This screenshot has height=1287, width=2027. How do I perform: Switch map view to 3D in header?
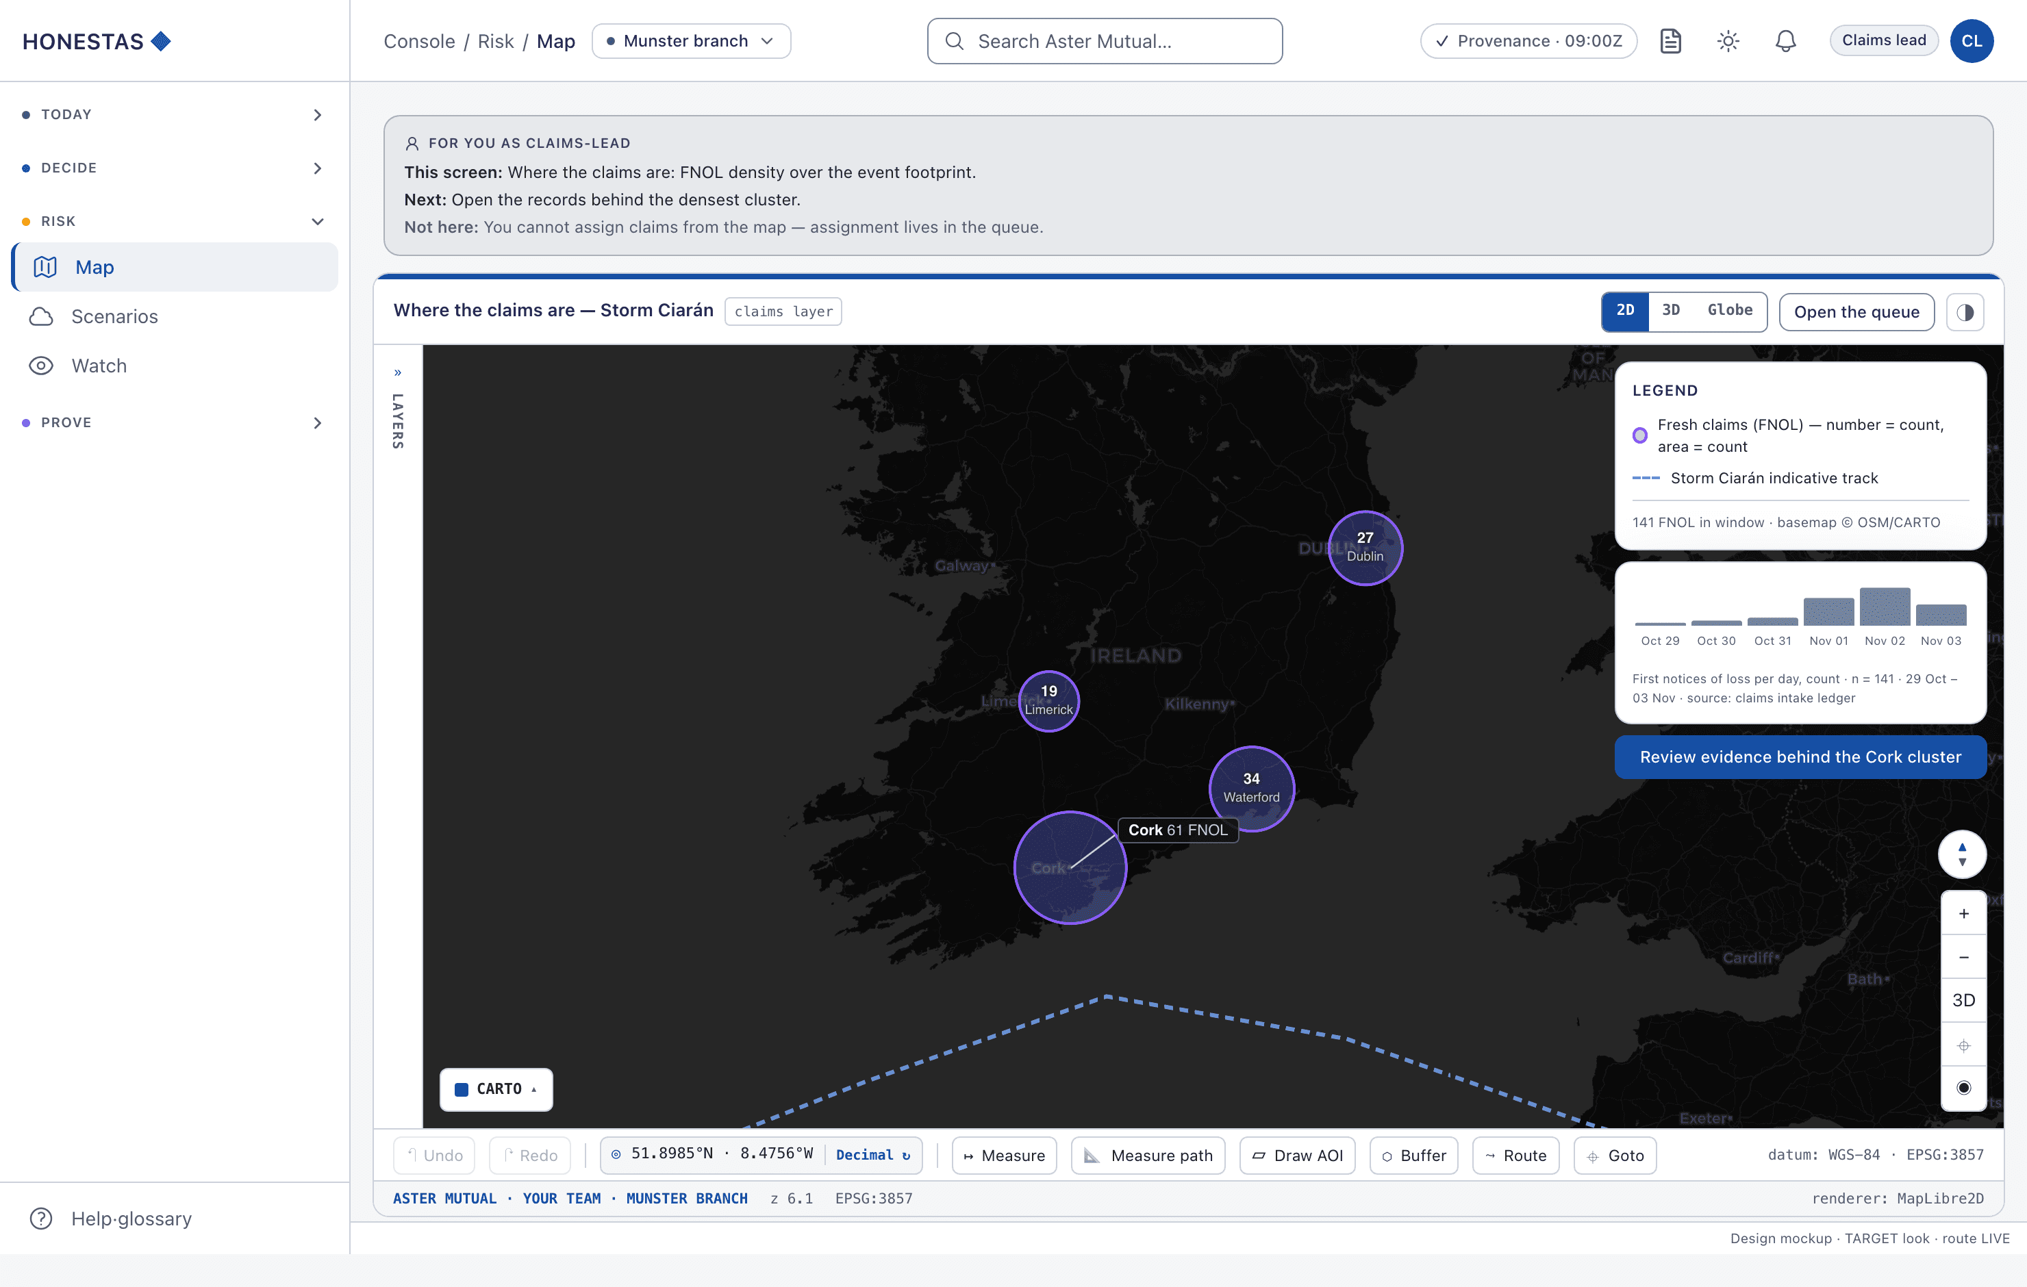click(1671, 311)
